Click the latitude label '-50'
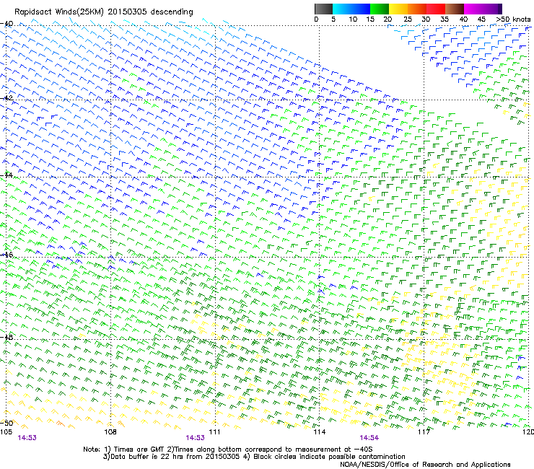Image resolution: width=534 pixels, height=469 pixels. 6,423
